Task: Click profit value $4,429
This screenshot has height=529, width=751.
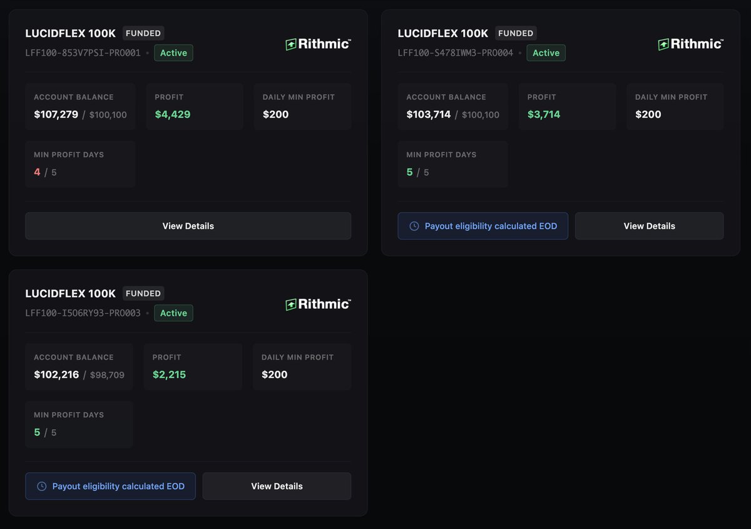Action: click(173, 114)
